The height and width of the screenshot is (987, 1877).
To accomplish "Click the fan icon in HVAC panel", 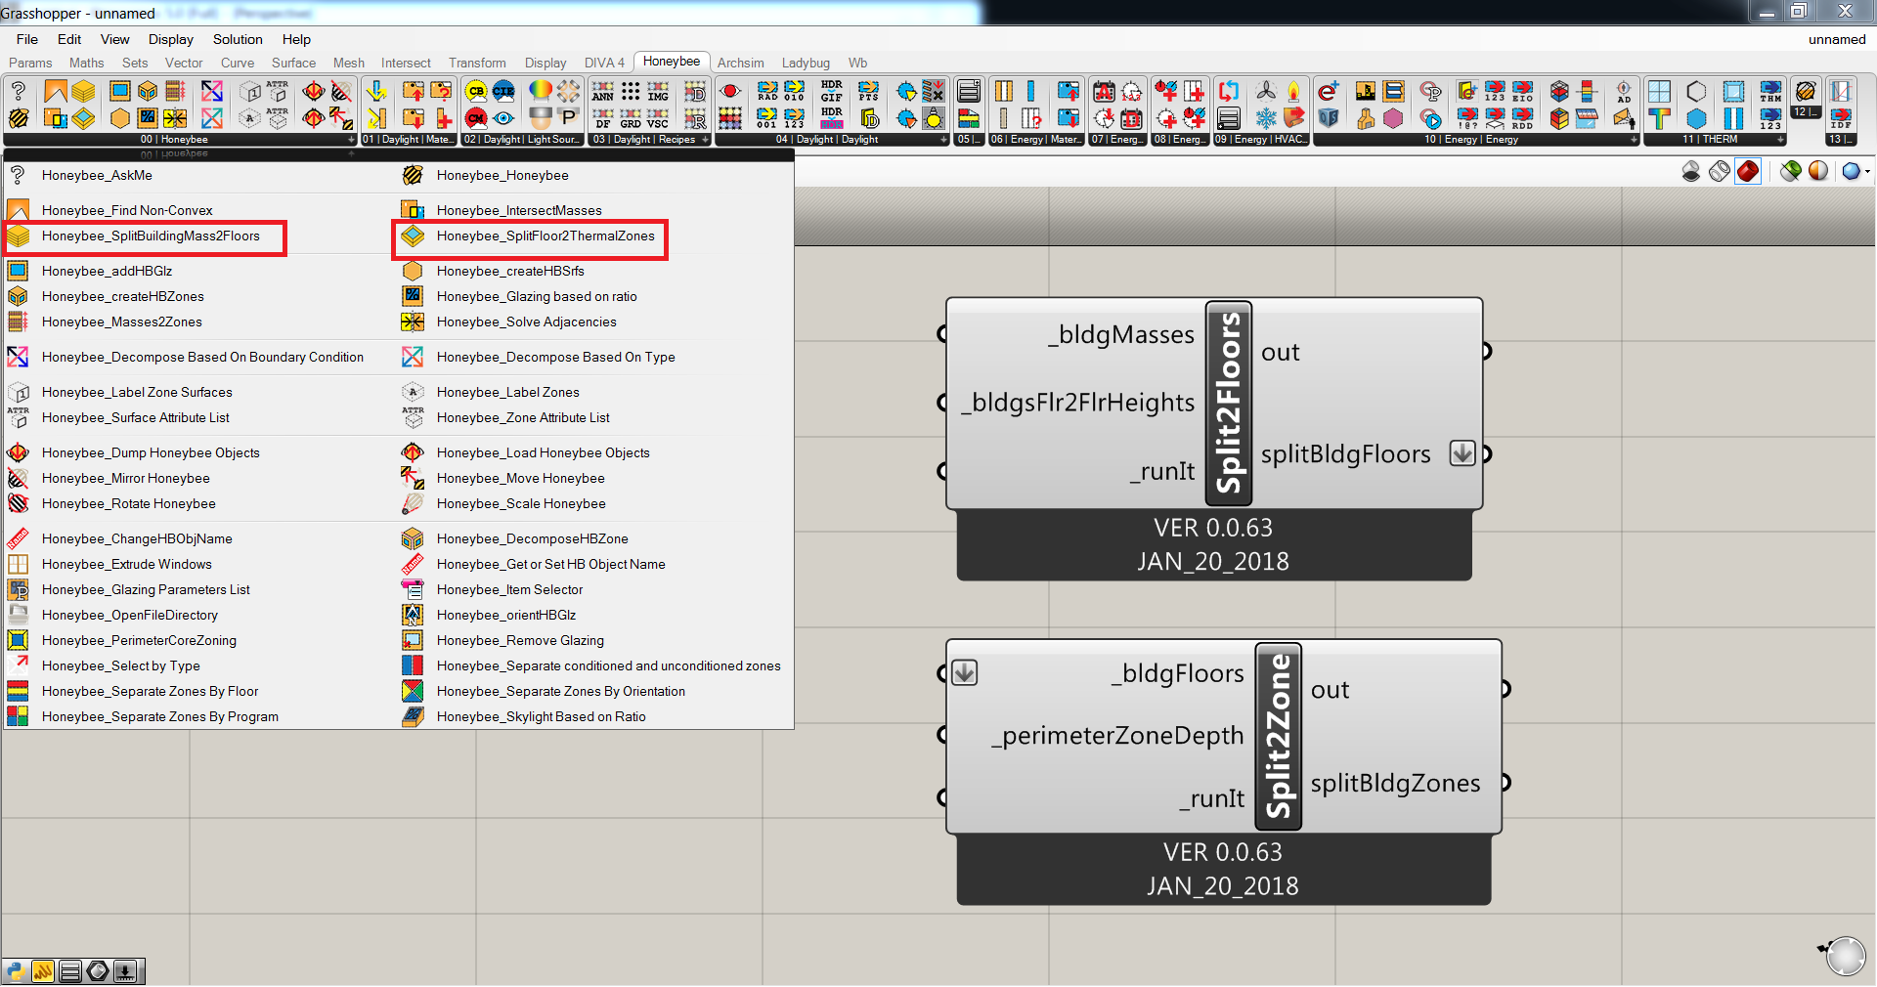I will pos(1266,91).
